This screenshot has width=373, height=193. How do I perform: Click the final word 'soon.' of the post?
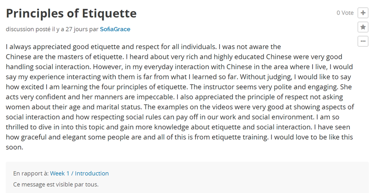point(14,147)
